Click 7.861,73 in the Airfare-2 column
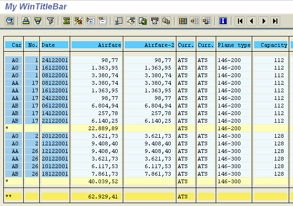 point(149,174)
